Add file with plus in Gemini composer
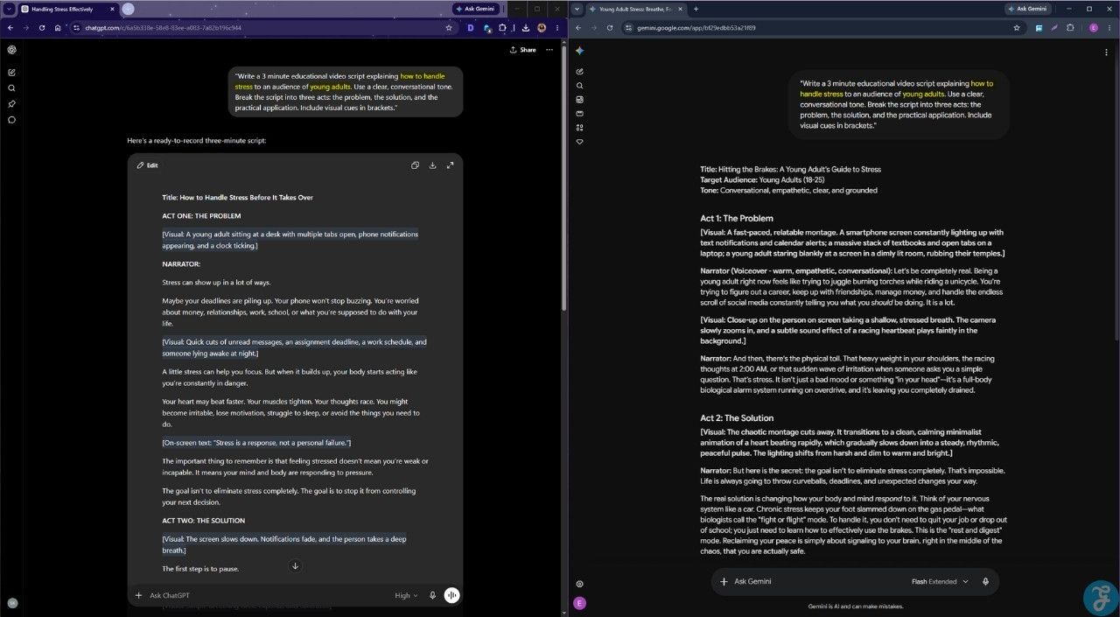 [x=724, y=582]
